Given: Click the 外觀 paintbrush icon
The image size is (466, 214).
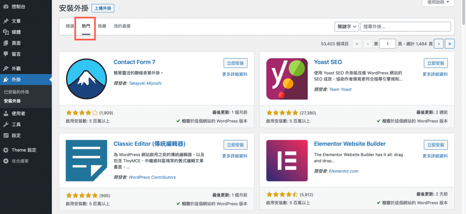Looking at the screenshot, I should coord(6,69).
